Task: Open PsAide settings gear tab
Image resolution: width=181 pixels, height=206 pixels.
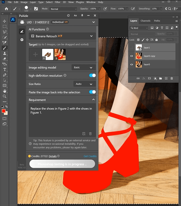Action: (x=22, y=40)
